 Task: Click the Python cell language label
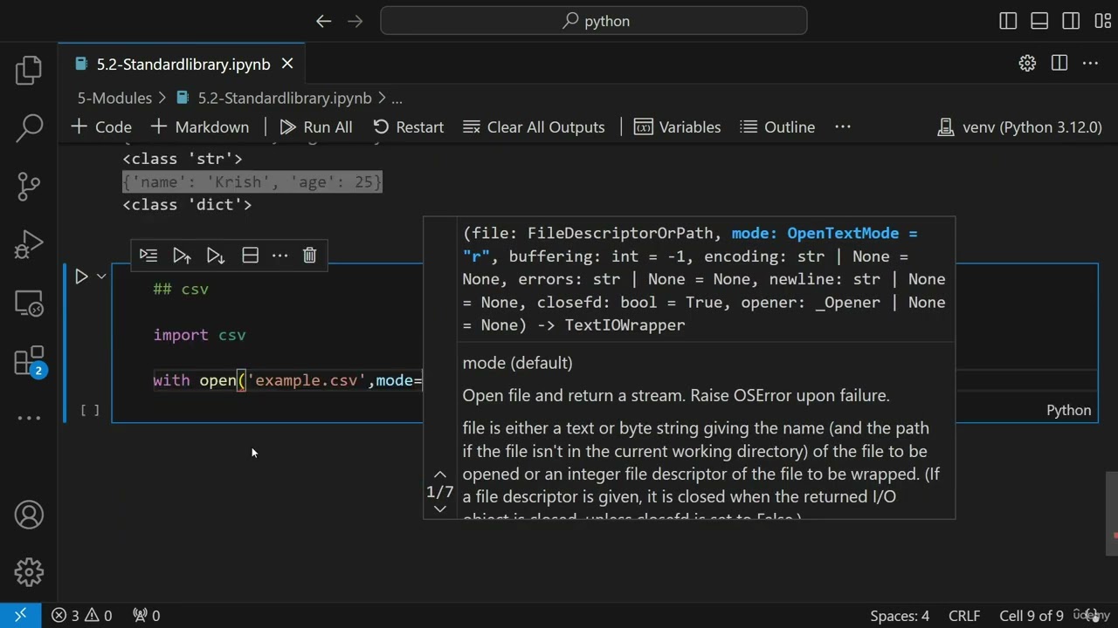[x=1069, y=410]
